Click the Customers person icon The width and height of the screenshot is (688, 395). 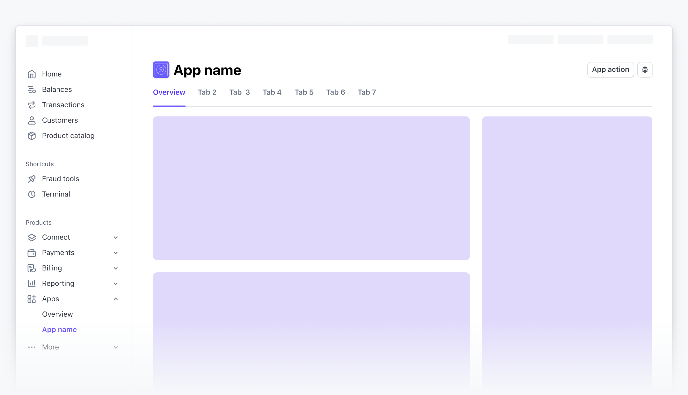point(32,120)
